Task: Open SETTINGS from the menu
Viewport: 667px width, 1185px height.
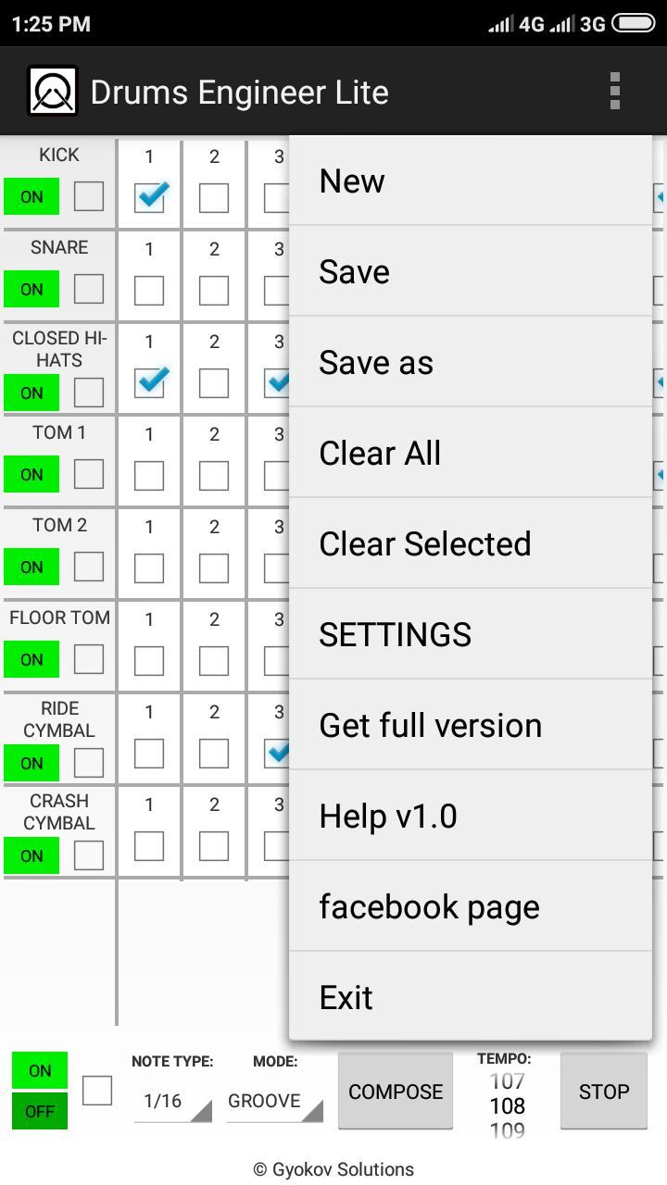Action: click(396, 634)
